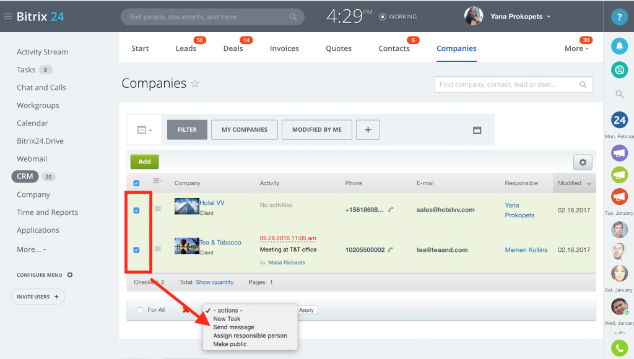
Task: Open the Yana Prokopets user dropdown arrow
Action: 549,17
